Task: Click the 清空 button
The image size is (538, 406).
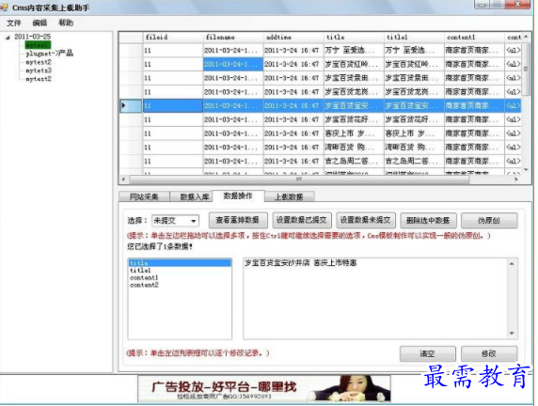Action: coord(428,353)
